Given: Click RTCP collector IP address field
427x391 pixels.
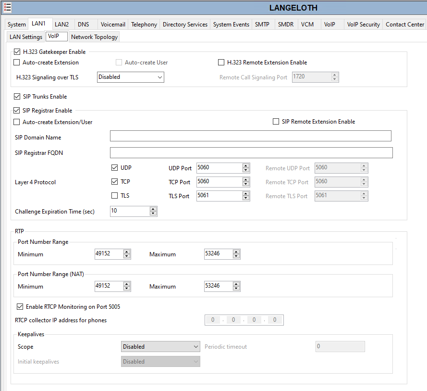Looking at the screenshot, I should (x=244, y=320).
